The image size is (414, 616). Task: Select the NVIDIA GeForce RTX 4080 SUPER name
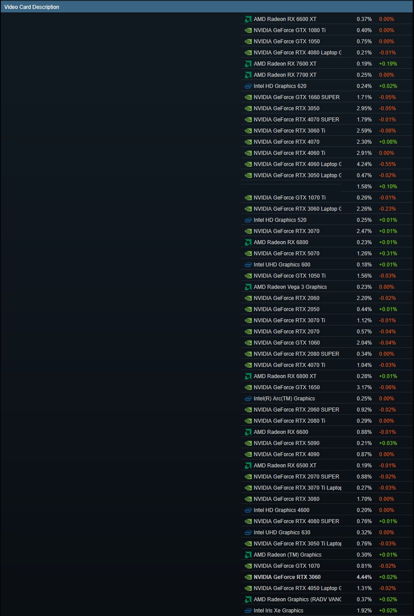pyautogui.click(x=296, y=521)
